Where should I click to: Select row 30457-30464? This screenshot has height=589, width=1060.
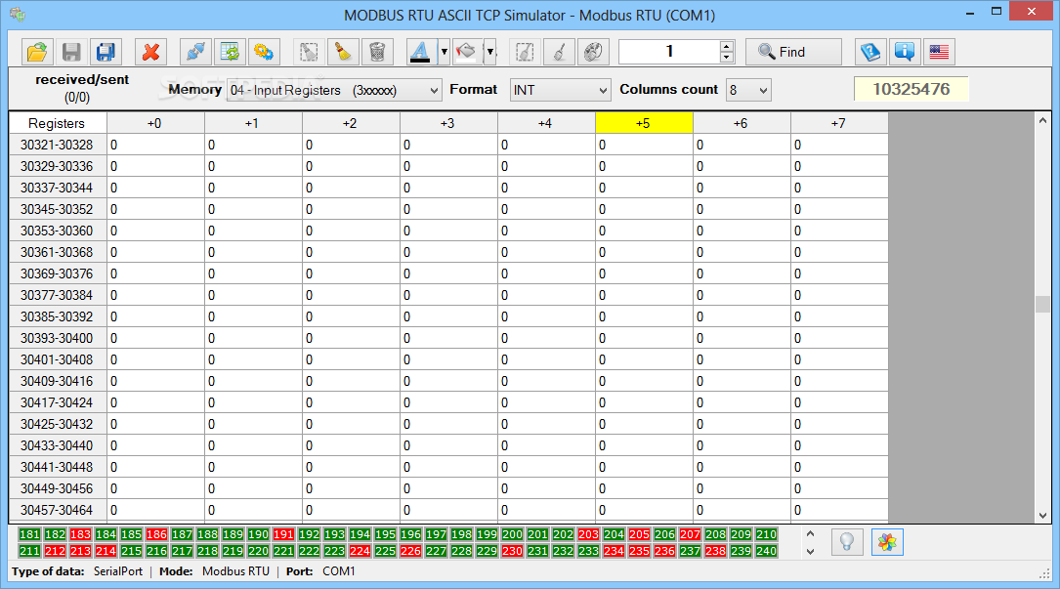point(57,510)
